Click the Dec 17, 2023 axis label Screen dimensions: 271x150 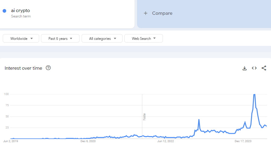pyautogui.click(x=243, y=141)
